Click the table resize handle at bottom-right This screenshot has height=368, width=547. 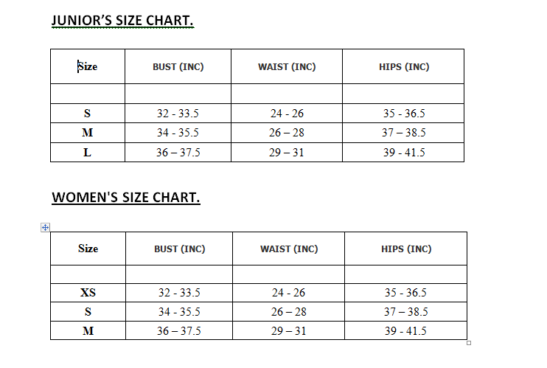pyautogui.click(x=469, y=343)
